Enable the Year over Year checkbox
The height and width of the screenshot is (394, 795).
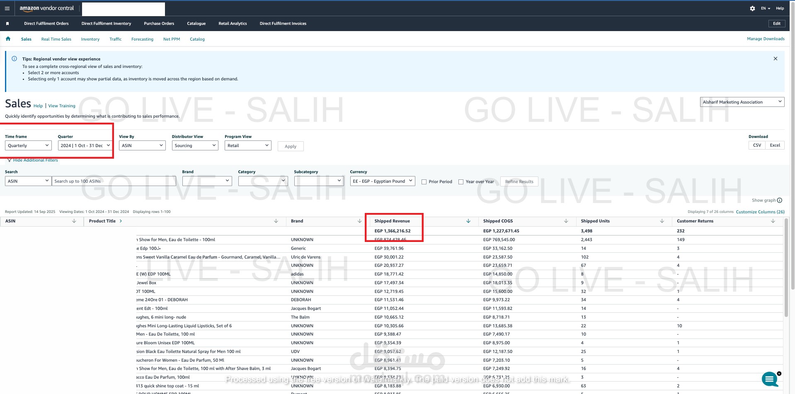coord(461,182)
